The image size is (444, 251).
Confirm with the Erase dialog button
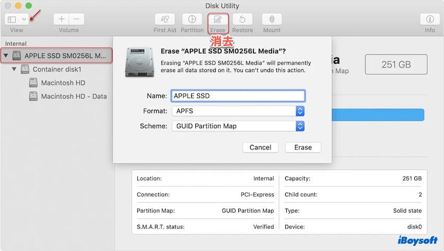[x=303, y=147]
